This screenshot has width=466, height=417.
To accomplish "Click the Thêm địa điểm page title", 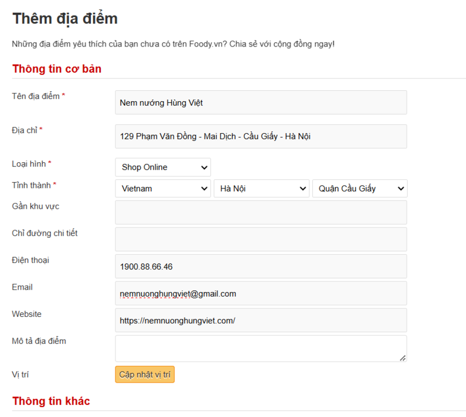I will (65, 19).
